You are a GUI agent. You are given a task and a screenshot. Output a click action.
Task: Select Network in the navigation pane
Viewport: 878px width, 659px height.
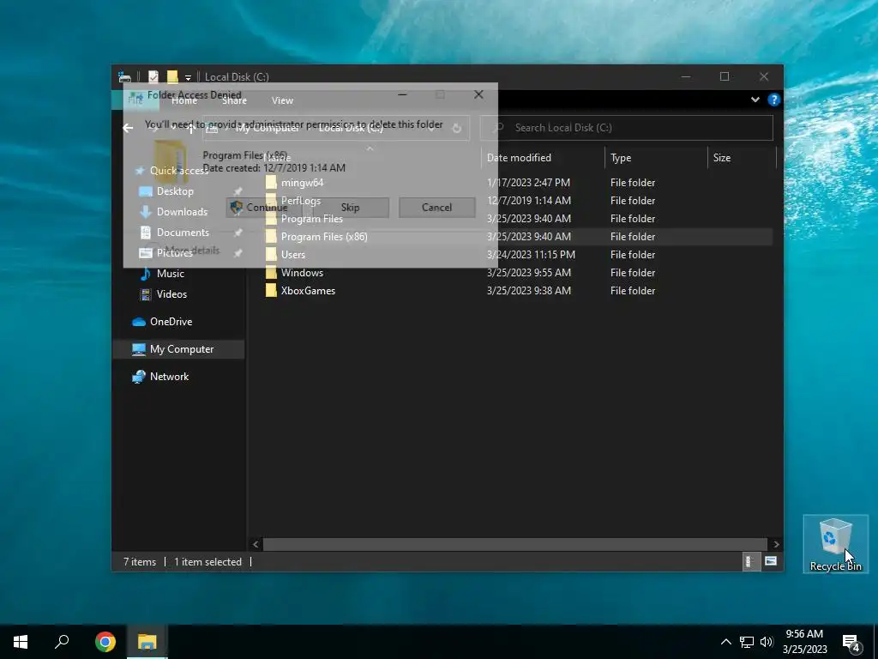tap(169, 377)
